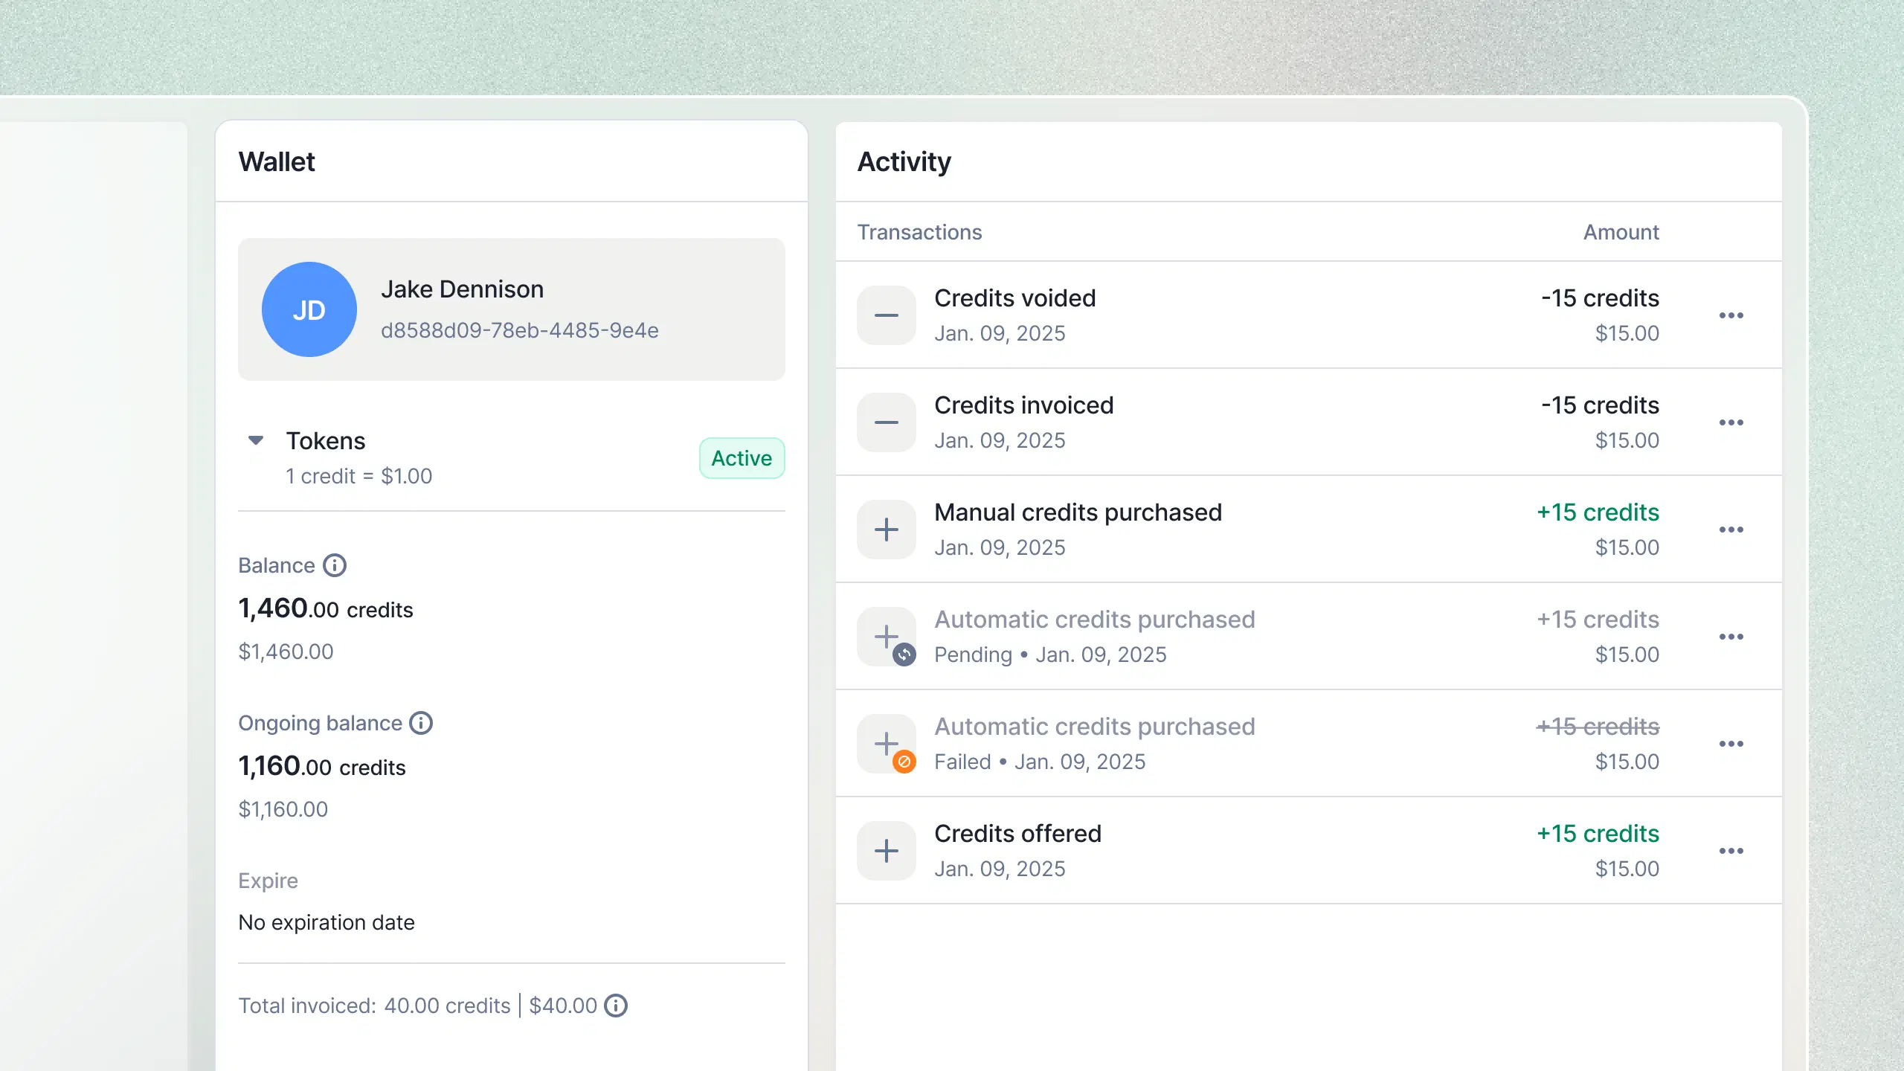Viewport: 1904px width, 1071px height.
Task: Click the plus icon for Credits offered
Action: click(x=886, y=851)
